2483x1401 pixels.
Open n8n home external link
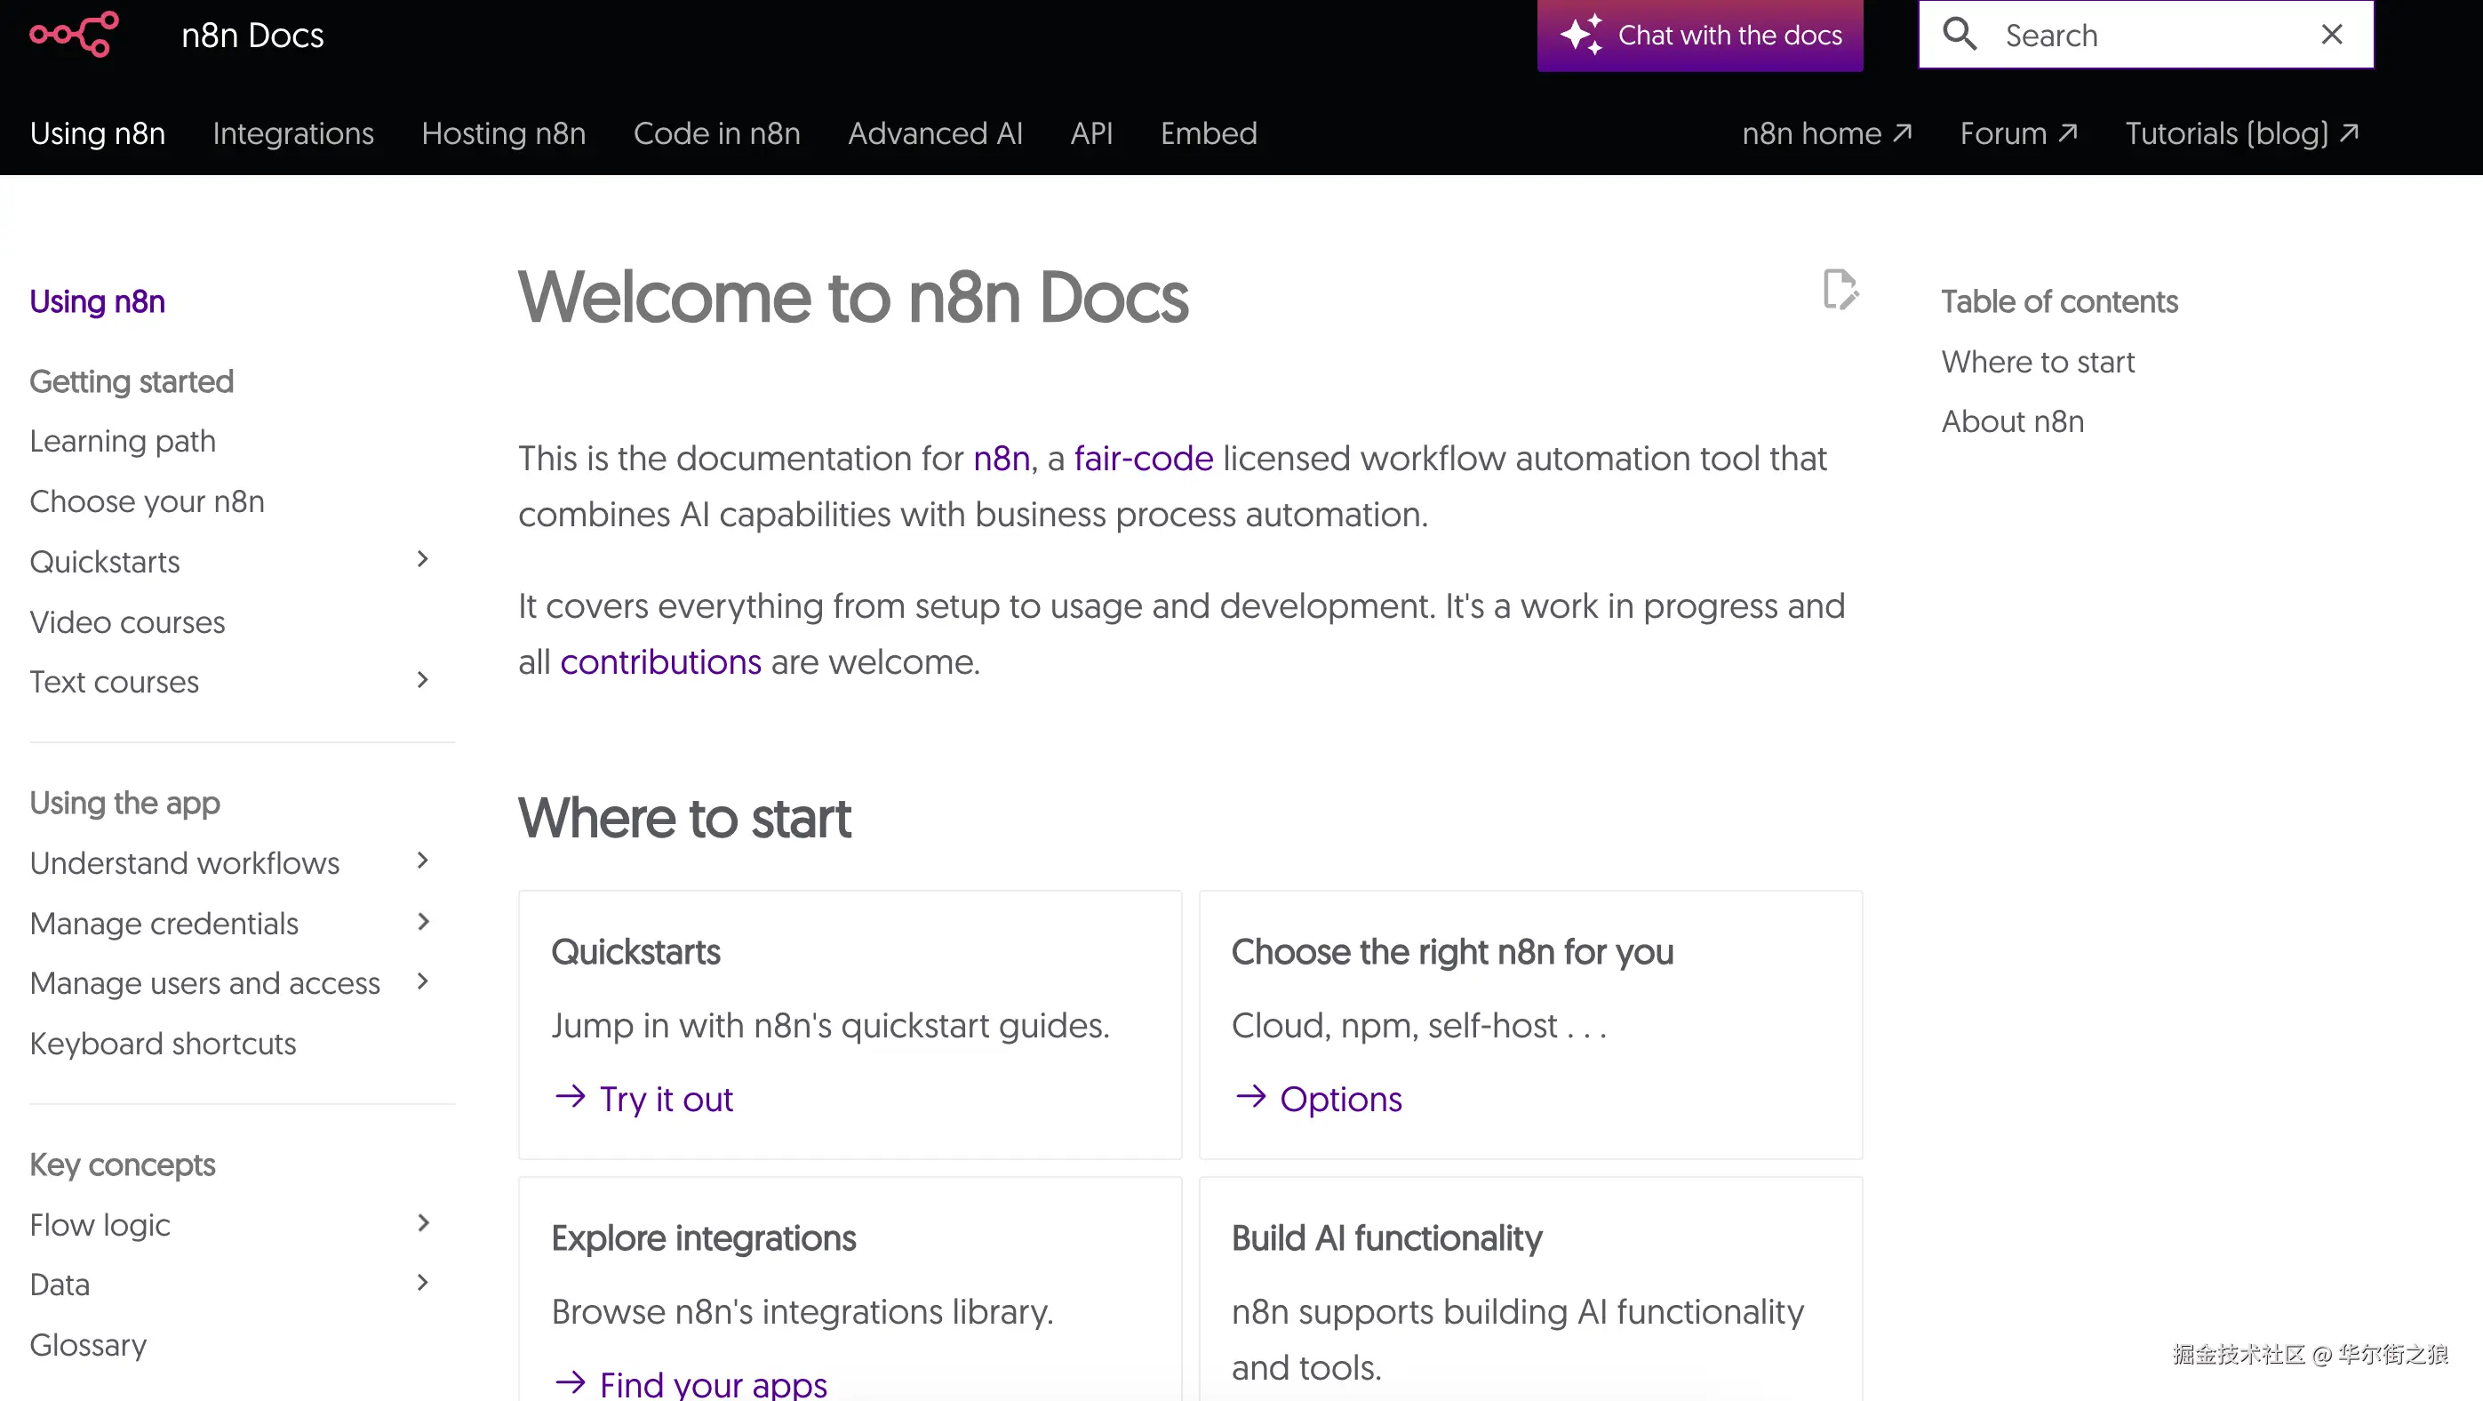[1825, 133]
